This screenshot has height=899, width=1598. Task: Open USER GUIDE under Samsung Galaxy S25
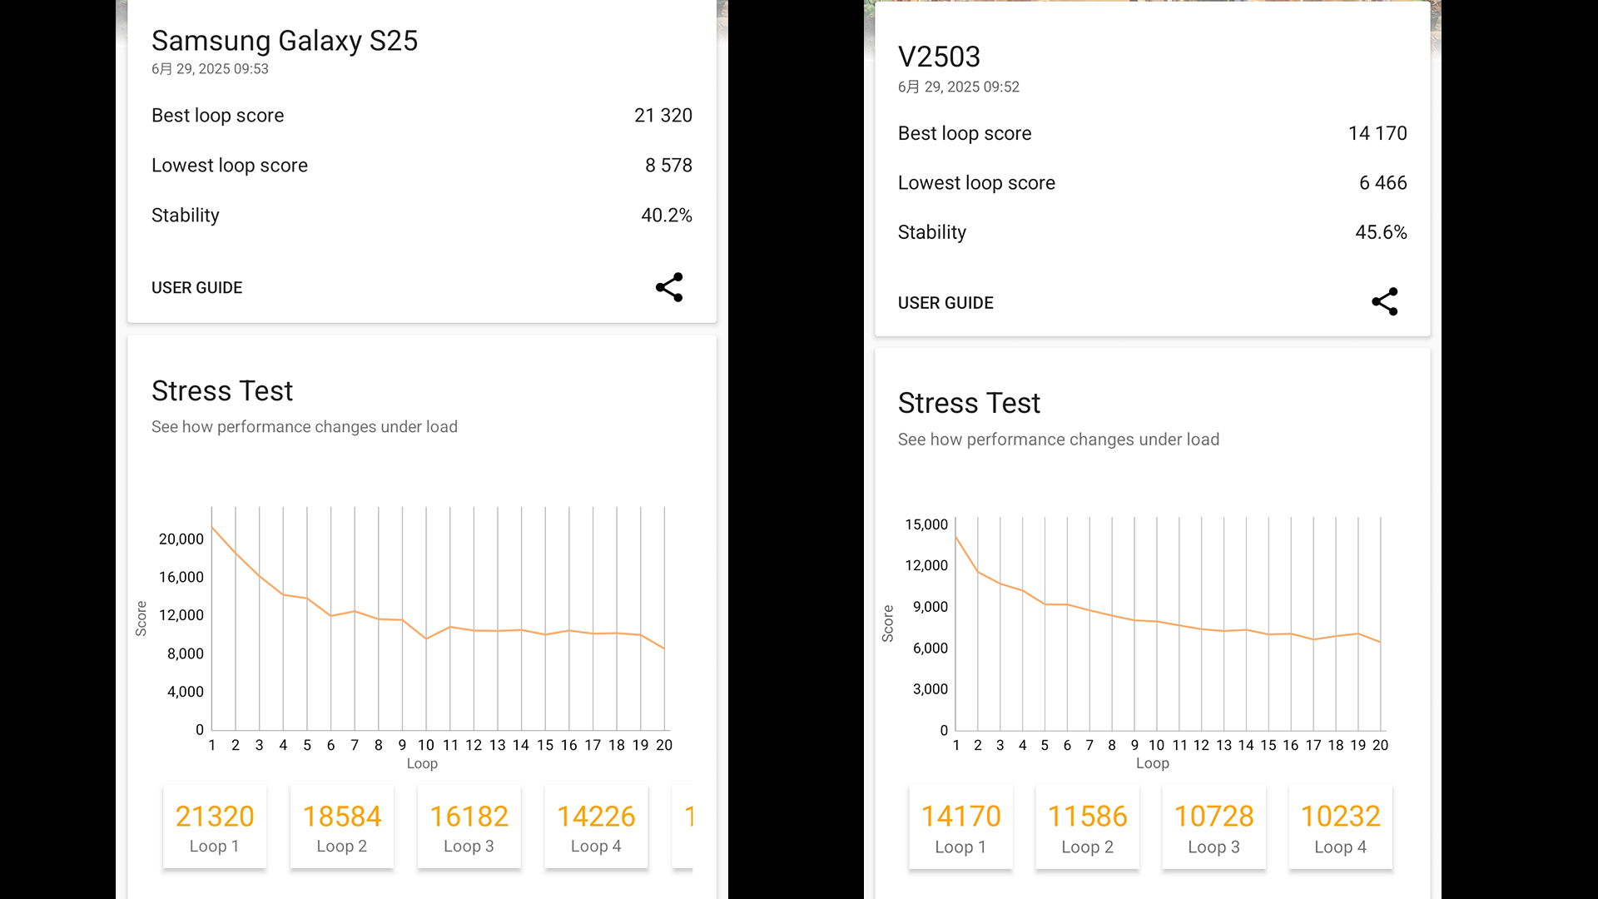196,288
